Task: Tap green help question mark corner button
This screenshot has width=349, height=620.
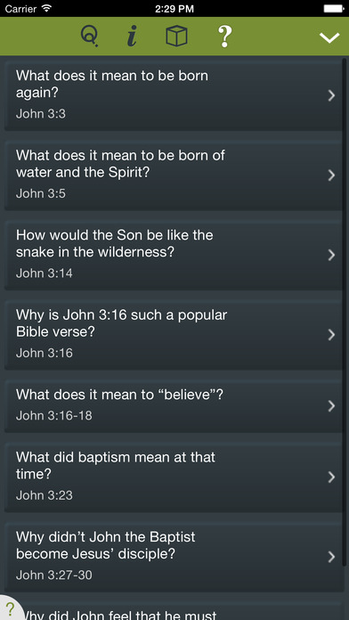Action: 11,609
